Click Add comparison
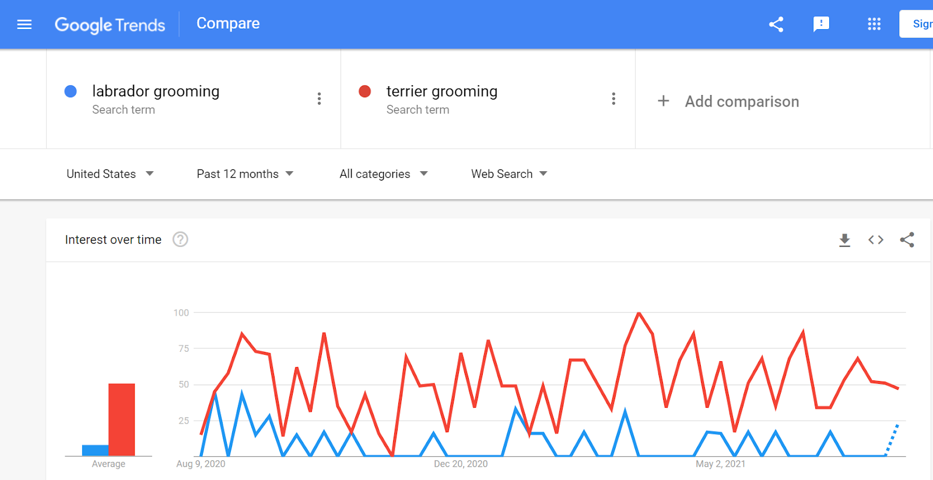The width and height of the screenshot is (933, 480). pyautogui.click(x=728, y=101)
